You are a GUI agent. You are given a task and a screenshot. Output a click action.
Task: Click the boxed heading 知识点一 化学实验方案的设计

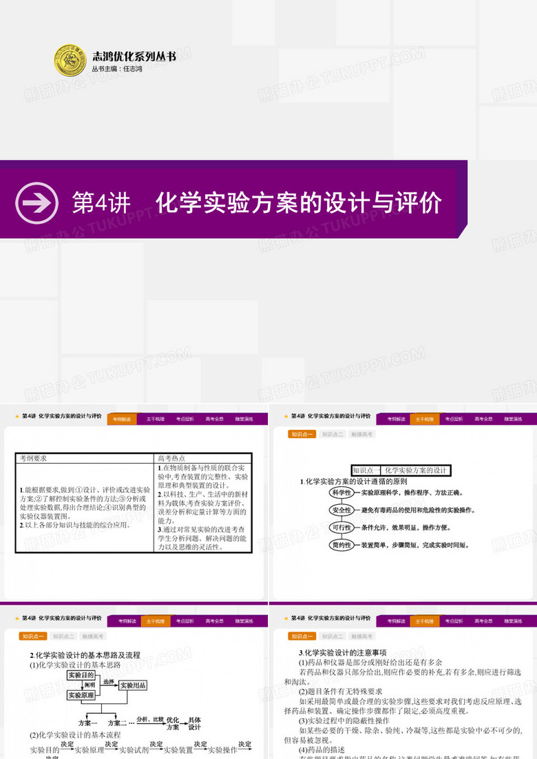click(x=401, y=470)
